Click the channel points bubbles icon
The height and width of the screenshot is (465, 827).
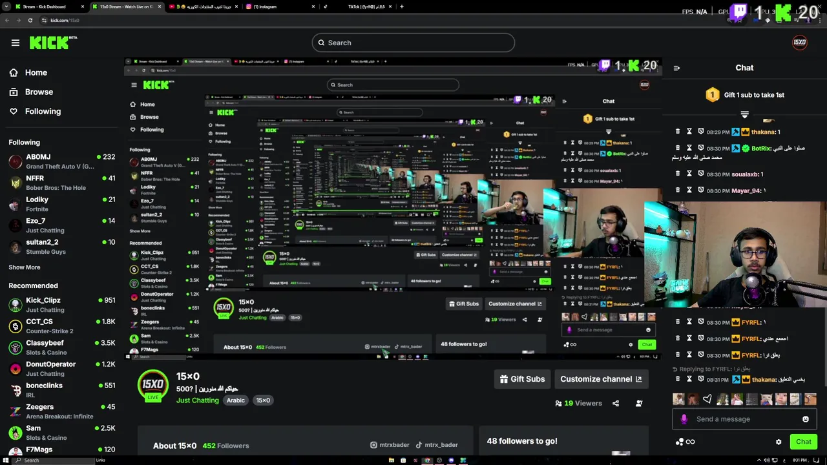pyautogui.click(x=679, y=442)
